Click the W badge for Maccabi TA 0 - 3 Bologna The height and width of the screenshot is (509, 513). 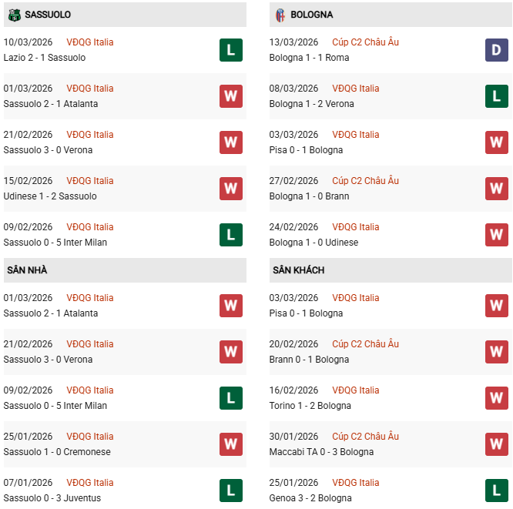click(x=496, y=444)
